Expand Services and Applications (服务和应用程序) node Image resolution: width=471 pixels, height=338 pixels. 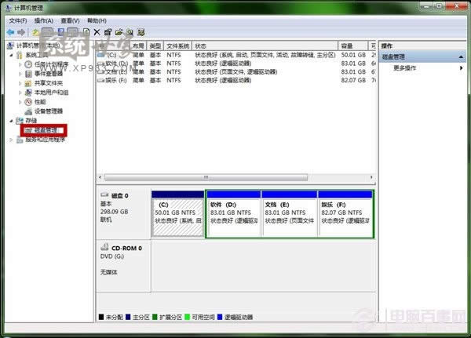10,140
